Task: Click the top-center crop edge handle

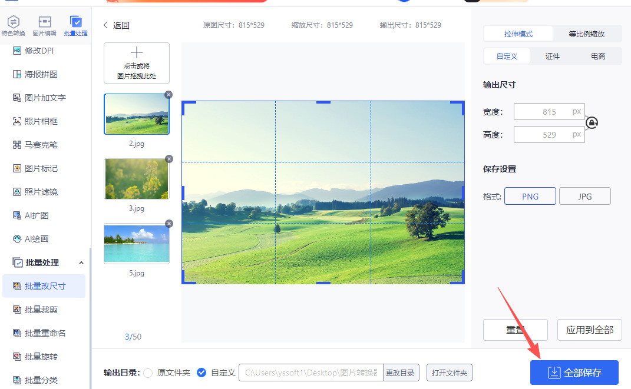Action: [323, 102]
